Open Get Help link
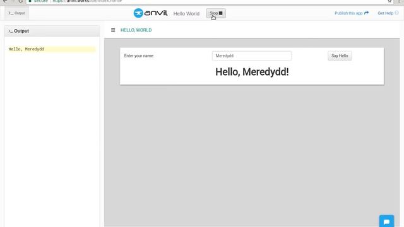 [388, 13]
